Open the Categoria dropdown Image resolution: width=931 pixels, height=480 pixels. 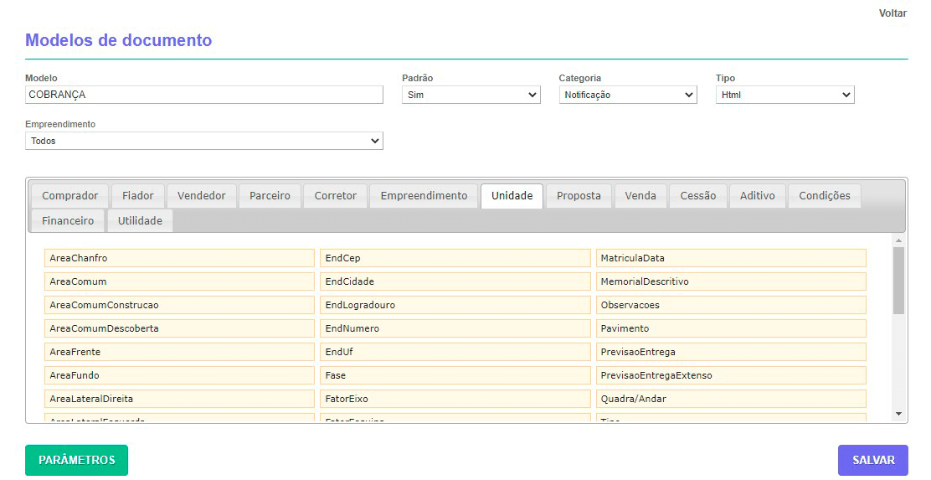tap(627, 95)
